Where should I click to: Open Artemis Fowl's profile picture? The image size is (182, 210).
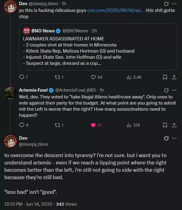click(x=10, y=93)
